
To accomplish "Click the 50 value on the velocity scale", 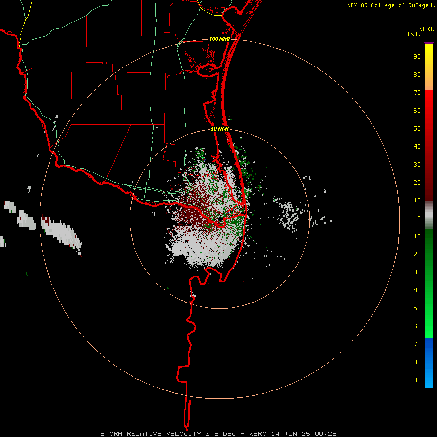I will (x=417, y=129).
